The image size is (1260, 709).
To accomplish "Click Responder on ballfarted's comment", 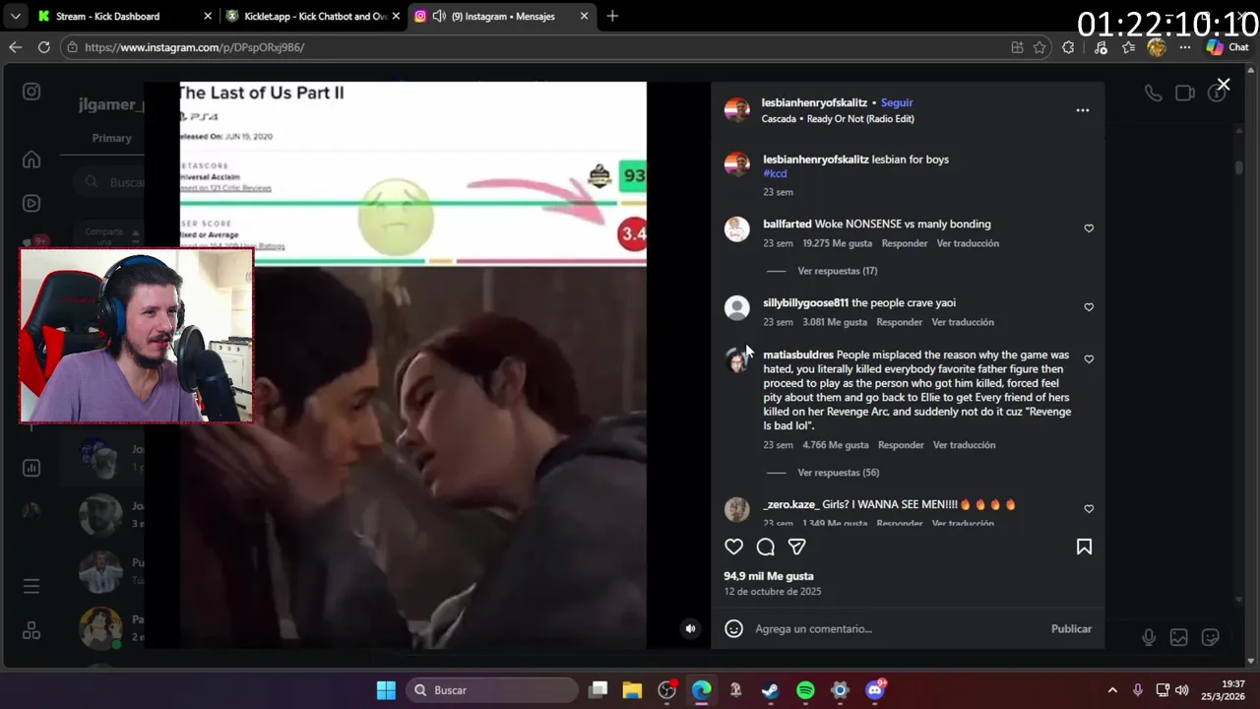I will coord(905,243).
